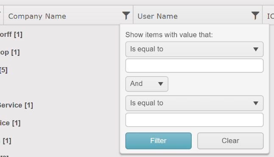Select the group row showing "[5]"

coord(4,70)
